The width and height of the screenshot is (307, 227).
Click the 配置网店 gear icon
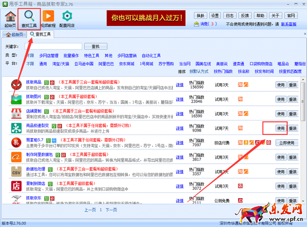[x=67, y=16]
